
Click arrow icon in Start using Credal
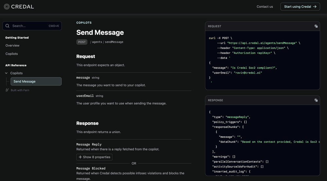click(315, 7)
